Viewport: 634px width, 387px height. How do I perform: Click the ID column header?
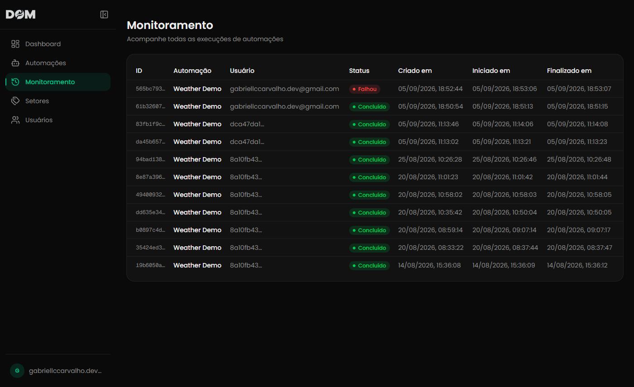(x=139, y=71)
